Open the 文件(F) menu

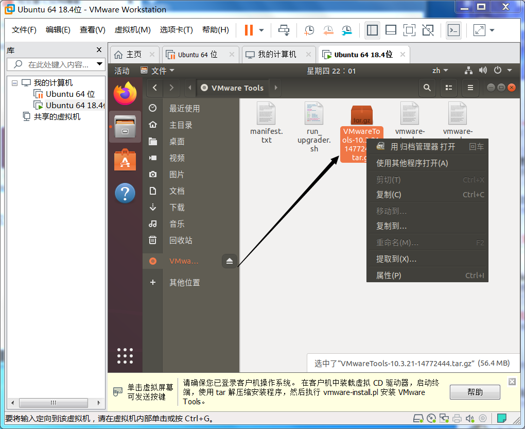pos(24,30)
